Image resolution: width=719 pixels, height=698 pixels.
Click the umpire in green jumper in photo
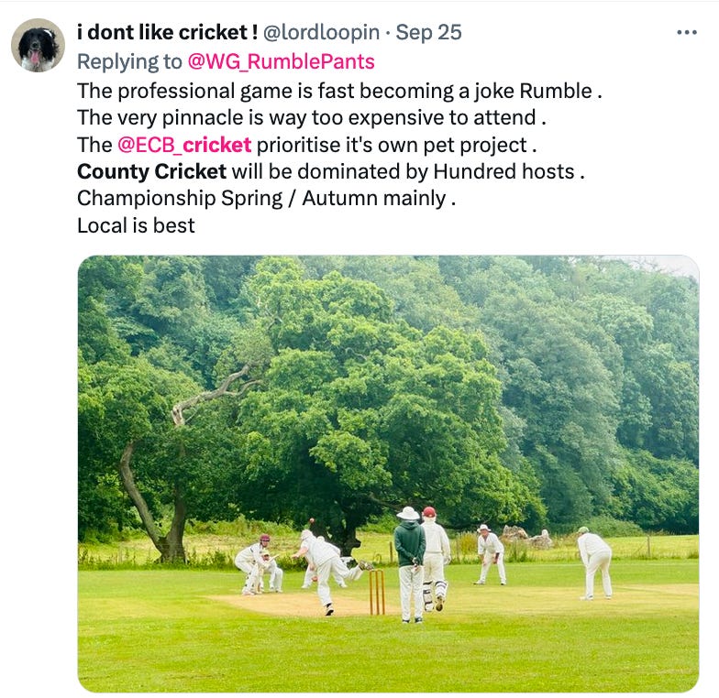[410, 564]
